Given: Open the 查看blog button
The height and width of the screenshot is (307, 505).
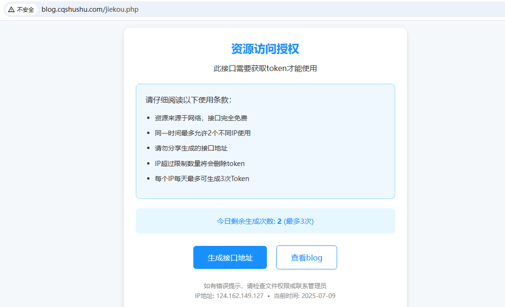Looking at the screenshot, I should click(306, 258).
